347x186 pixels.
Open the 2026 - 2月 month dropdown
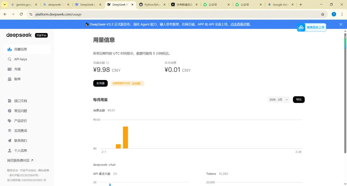[x=278, y=100]
